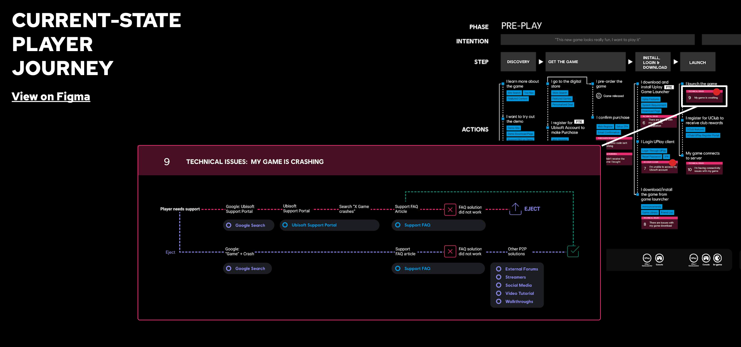Image resolution: width=741 pixels, height=347 pixels.
Task: Click the Other P2P solutions node
Action: (517, 251)
